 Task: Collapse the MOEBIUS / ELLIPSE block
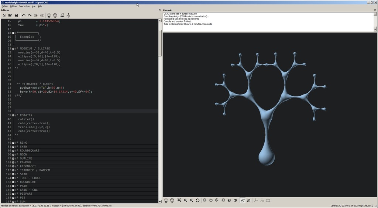pyautogui.click(x=13, y=48)
